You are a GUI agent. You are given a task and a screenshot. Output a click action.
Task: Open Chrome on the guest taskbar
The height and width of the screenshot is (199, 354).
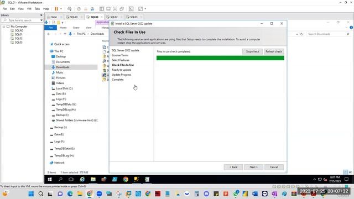point(126,179)
